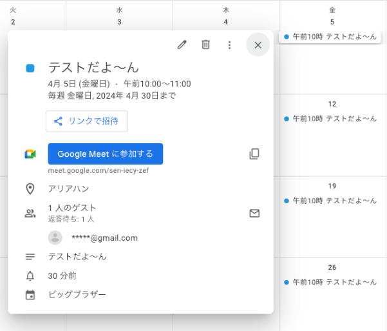Click the guests people icon
This screenshot has height=331, width=387.
30,213
